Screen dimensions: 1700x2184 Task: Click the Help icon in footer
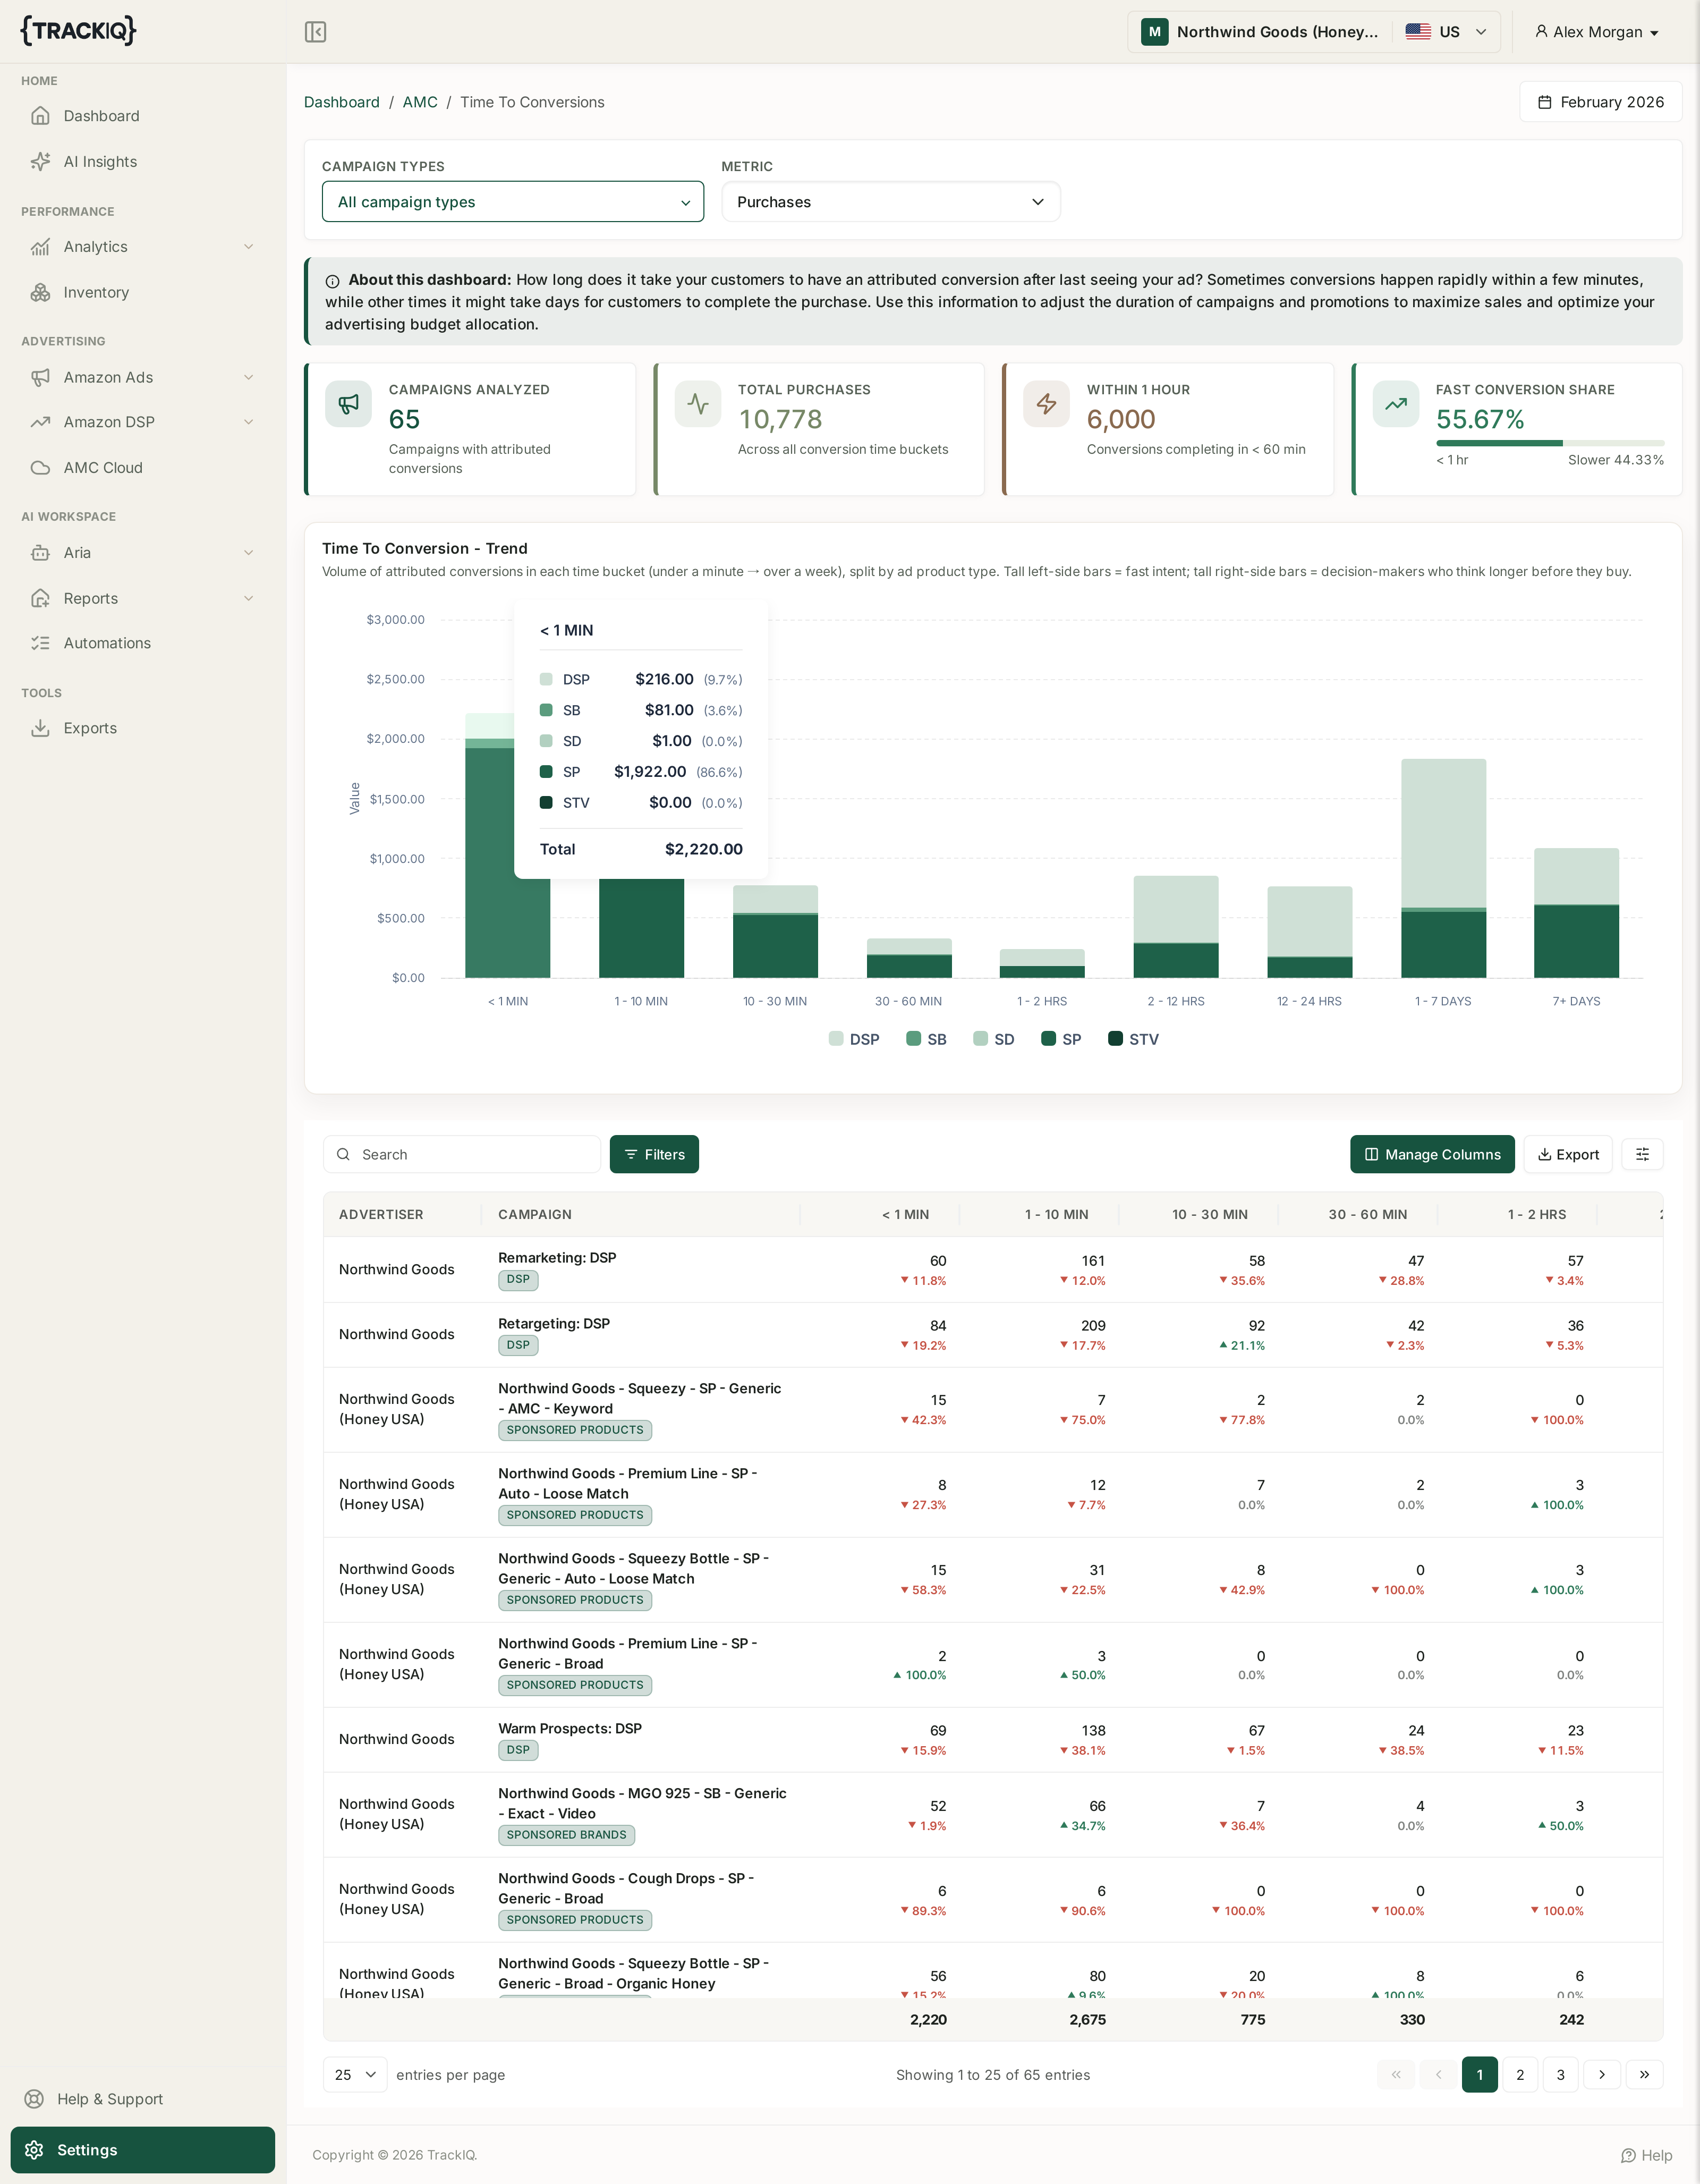coord(1628,2155)
